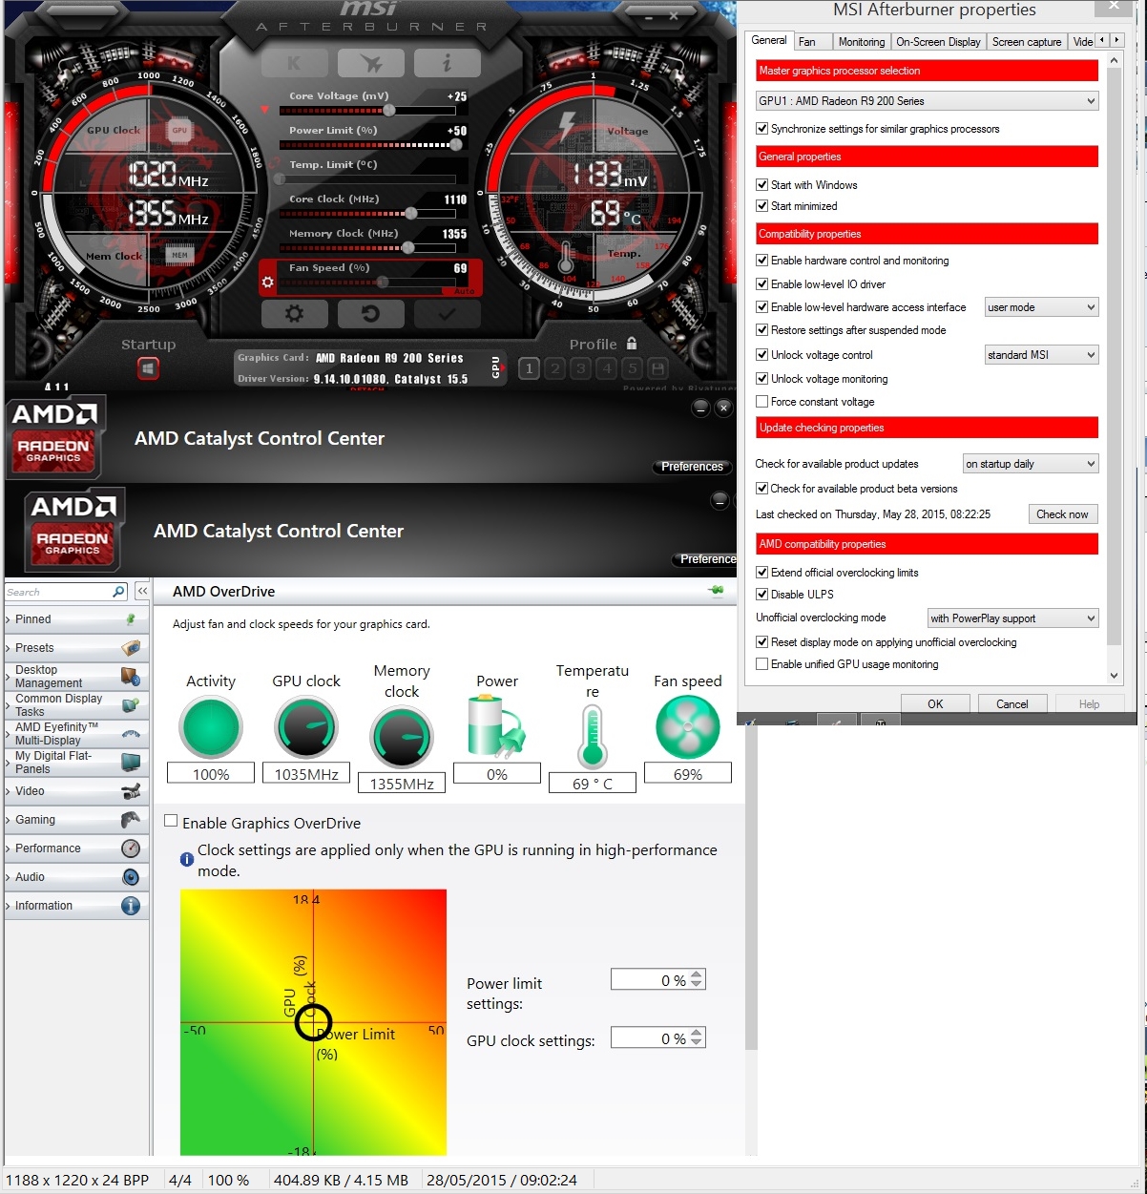This screenshot has height=1194, width=1147.
Task: Open Preferences in the upper Catalyst window
Action: [692, 467]
